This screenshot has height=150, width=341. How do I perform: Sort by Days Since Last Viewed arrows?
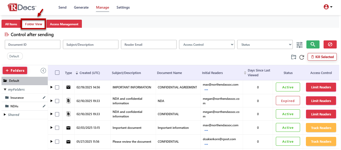(245, 73)
